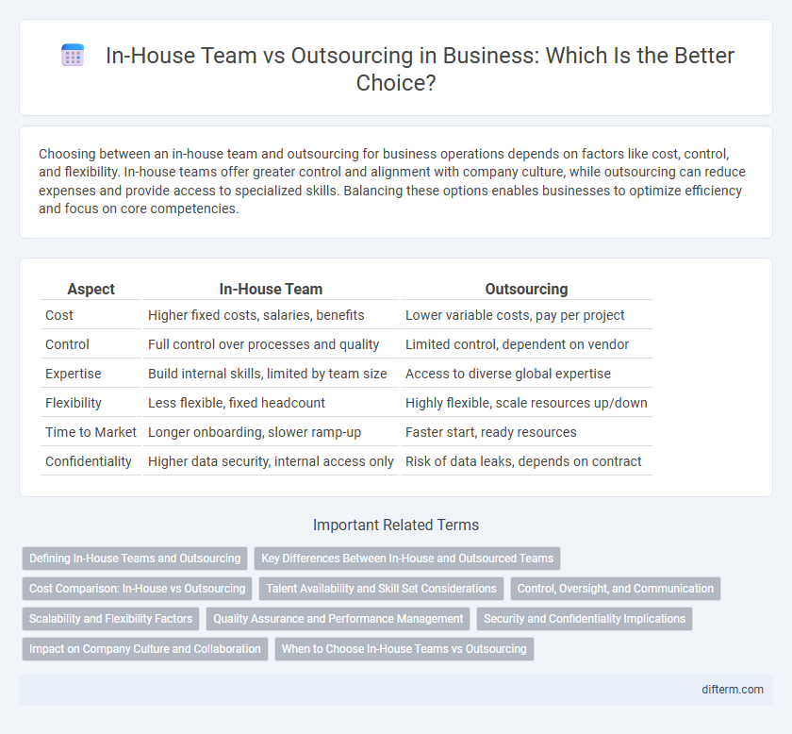Select the 'Control' row label

tap(67, 344)
